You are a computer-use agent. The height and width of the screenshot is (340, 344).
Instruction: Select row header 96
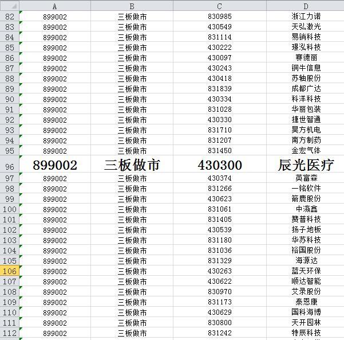pyautogui.click(x=9, y=164)
